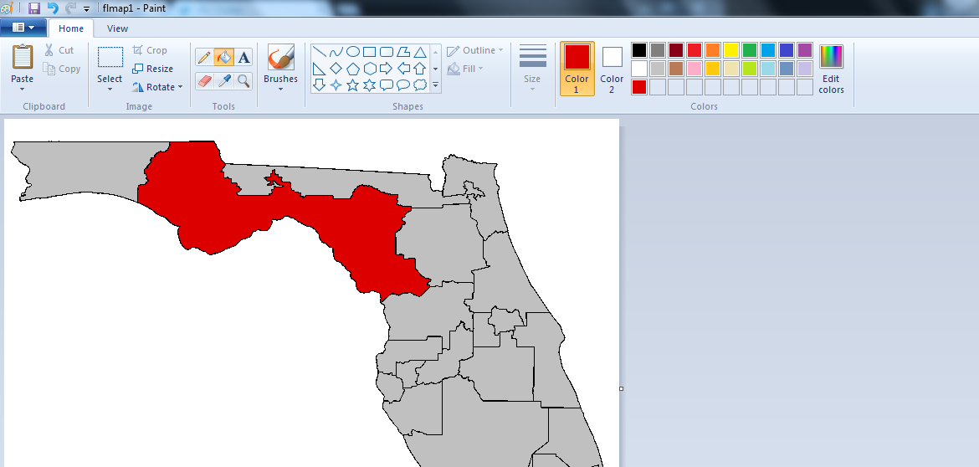Click the Cut scissors button

click(59, 50)
